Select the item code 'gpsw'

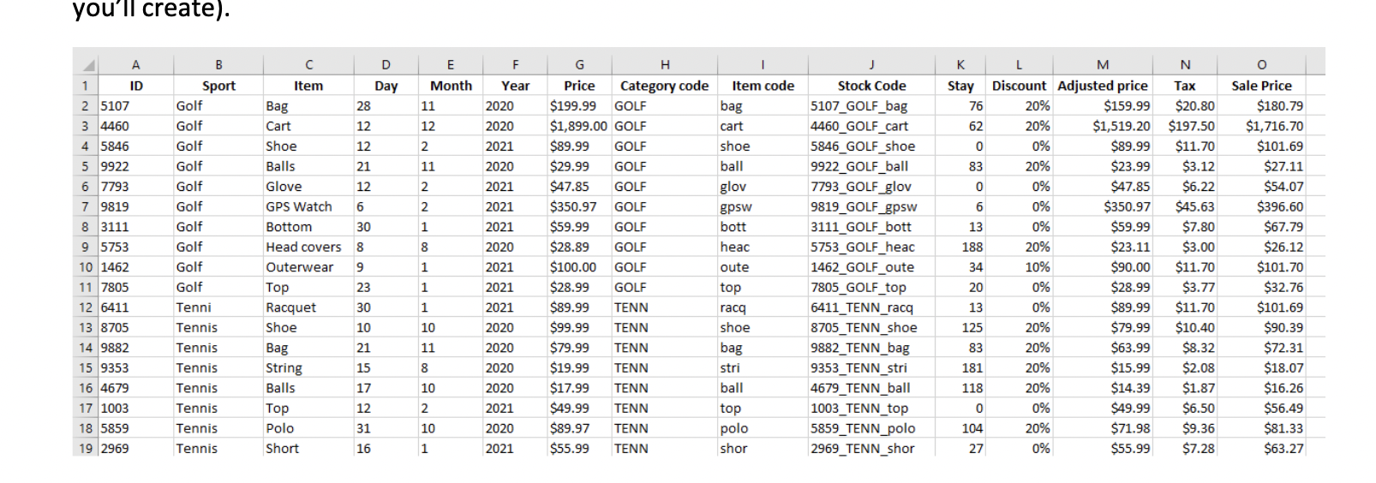(x=763, y=206)
